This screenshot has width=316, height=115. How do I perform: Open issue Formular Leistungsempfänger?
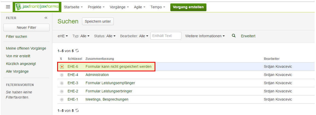(x=110, y=83)
